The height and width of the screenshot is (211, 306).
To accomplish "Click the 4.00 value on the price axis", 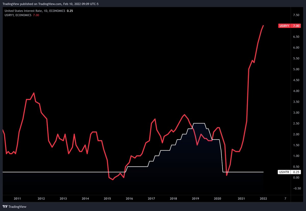I will pyautogui.click(x=296, y=91).
